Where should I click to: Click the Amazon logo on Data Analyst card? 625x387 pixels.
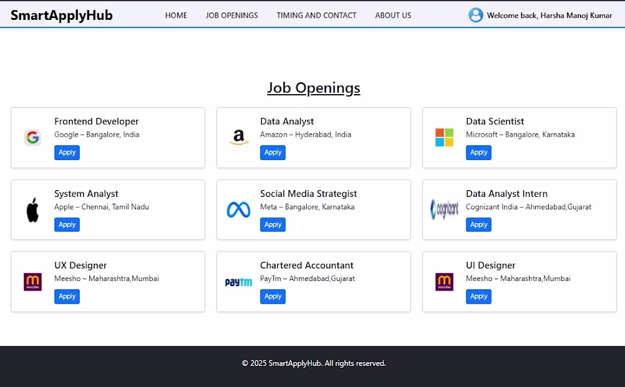(239, 137)
